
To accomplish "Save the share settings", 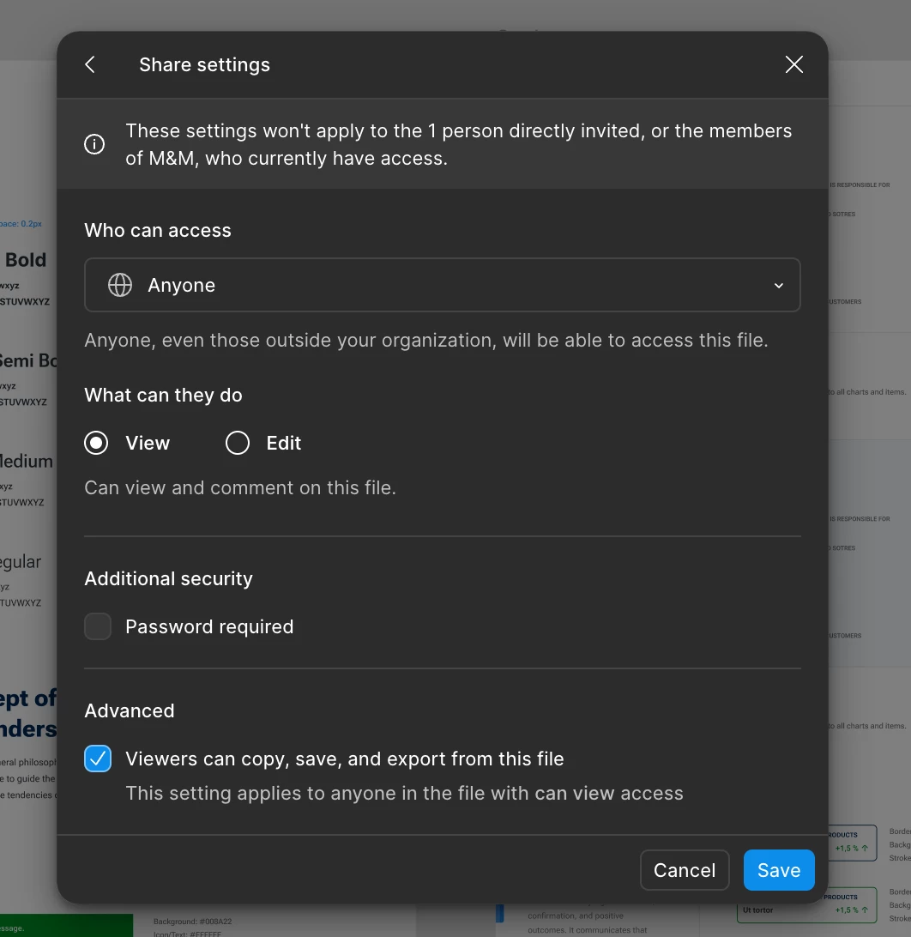I will pos(779,870).
